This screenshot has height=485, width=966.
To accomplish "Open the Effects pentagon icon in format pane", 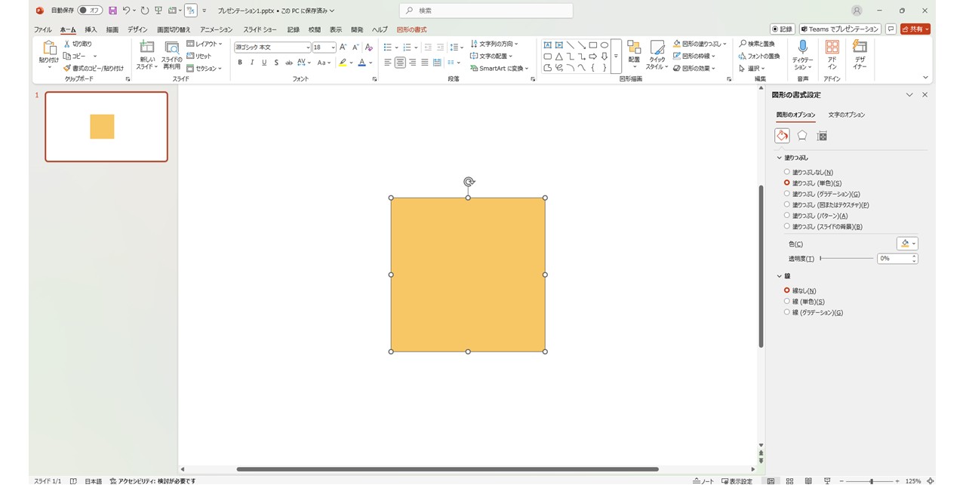I will click(802, 136).
